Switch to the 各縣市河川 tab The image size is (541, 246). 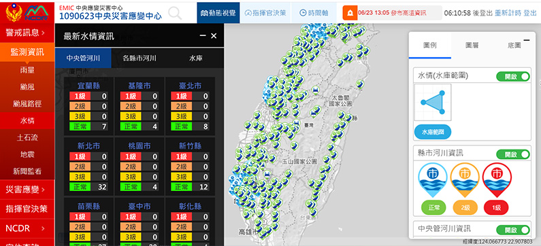coord(140,58)
